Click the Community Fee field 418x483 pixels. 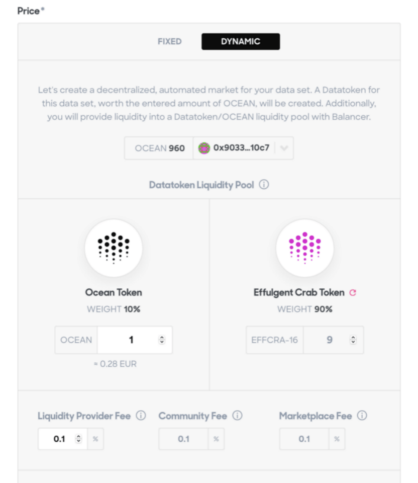click(x=183, y=439)
